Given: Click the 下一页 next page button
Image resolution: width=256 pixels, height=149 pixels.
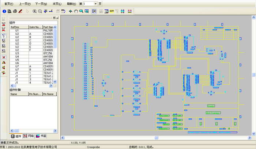Looking at the screenshot, I should pos(41,4).
